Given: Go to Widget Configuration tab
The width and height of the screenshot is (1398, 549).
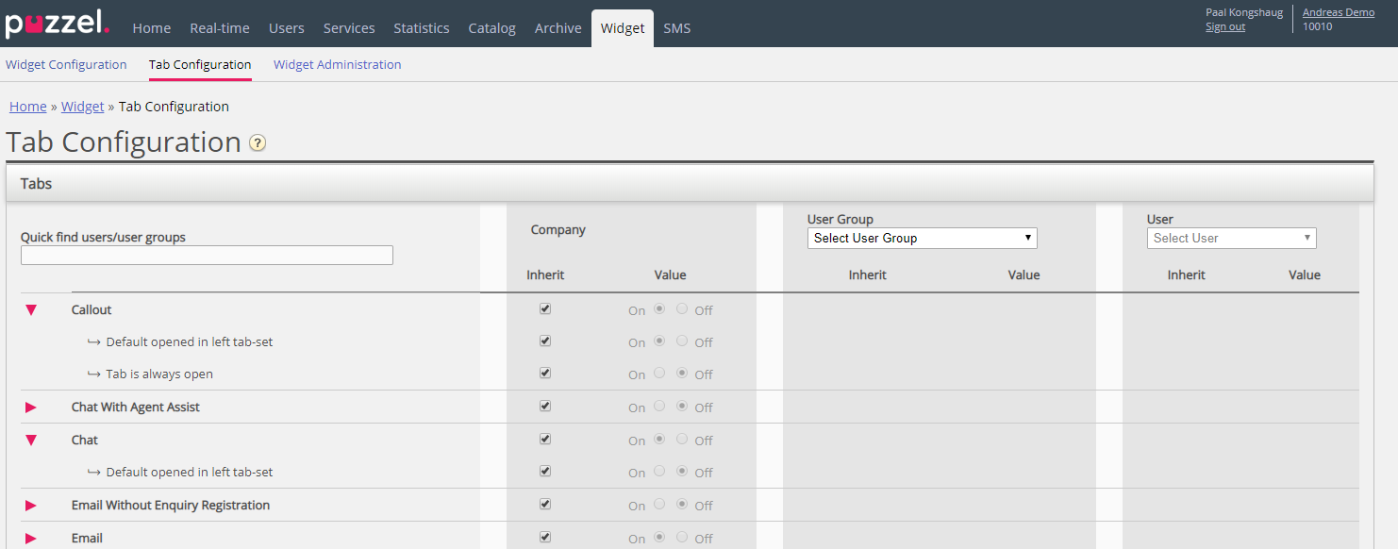Looking at the screenshot, I should pyautogui.click(x=66, y=65).
